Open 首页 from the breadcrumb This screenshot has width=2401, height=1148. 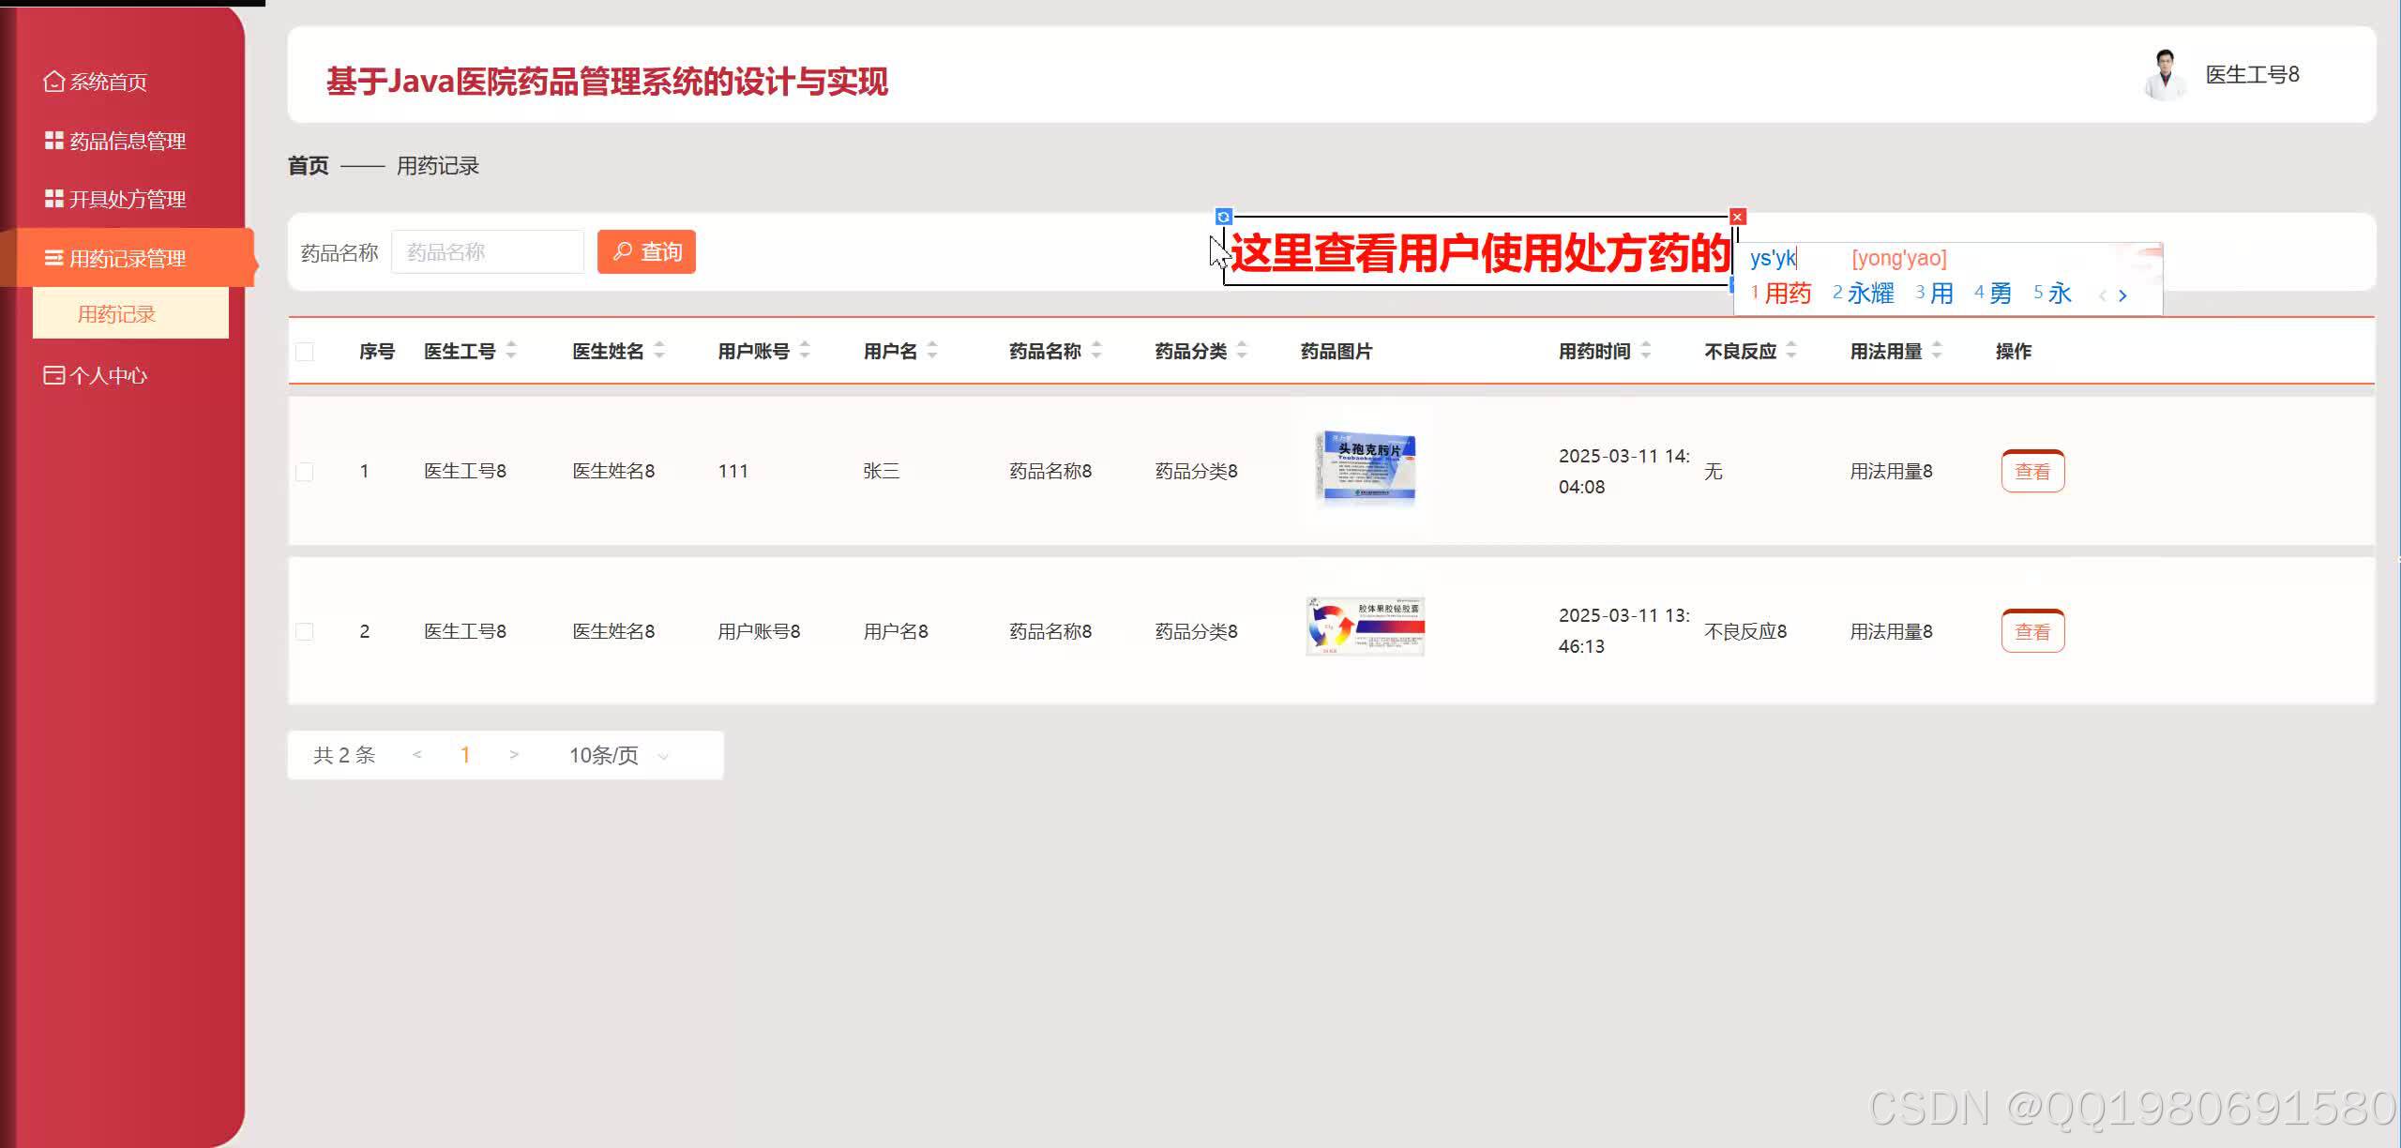click(x=308, y=165)
